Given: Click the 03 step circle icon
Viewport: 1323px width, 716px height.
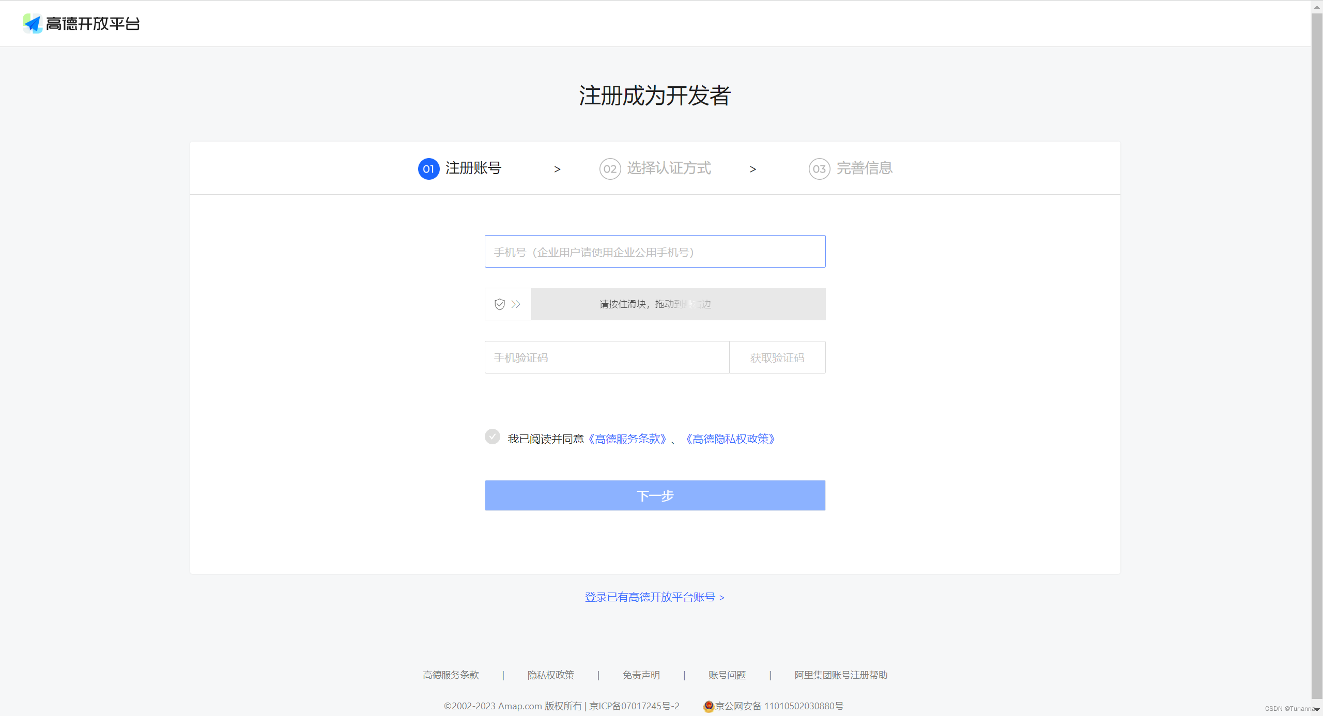Looking at the screenshot, I should coord(819,169).
